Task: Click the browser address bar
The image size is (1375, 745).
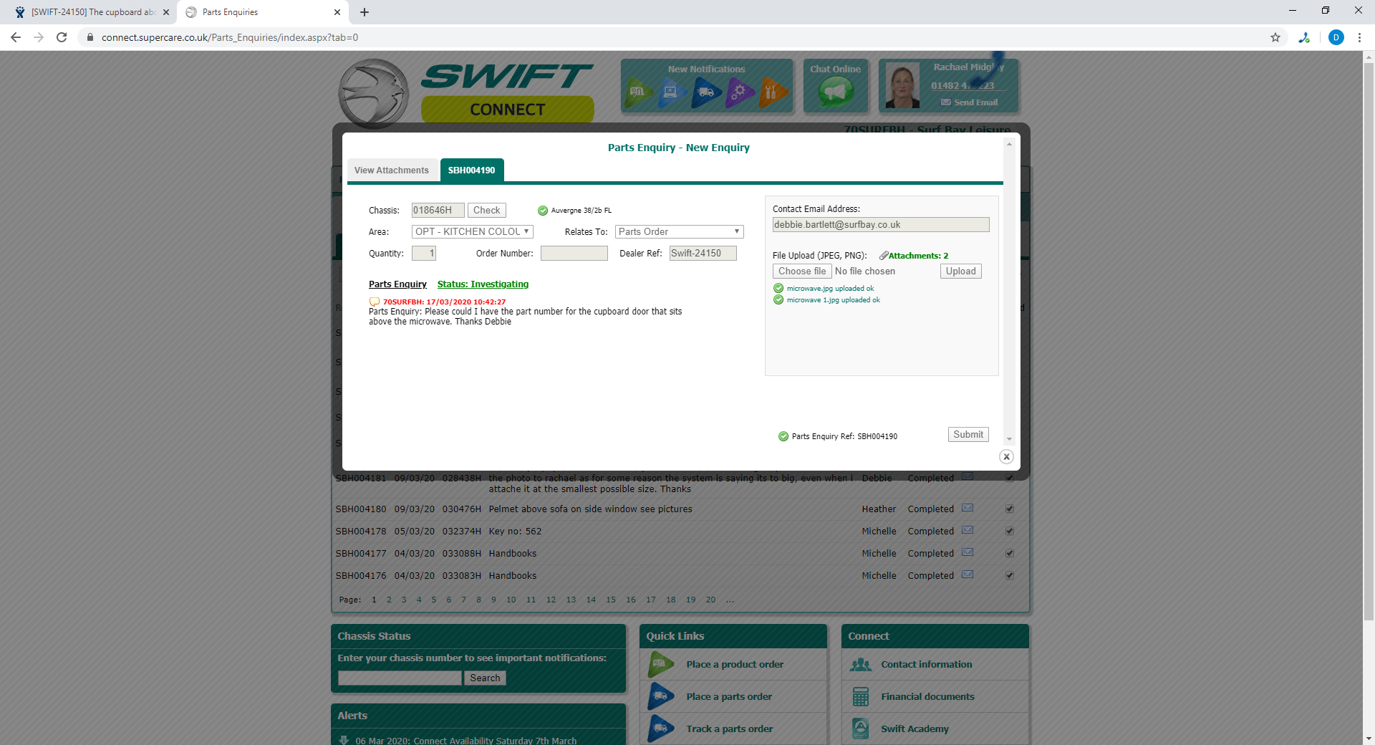Action: pos(673,37)
